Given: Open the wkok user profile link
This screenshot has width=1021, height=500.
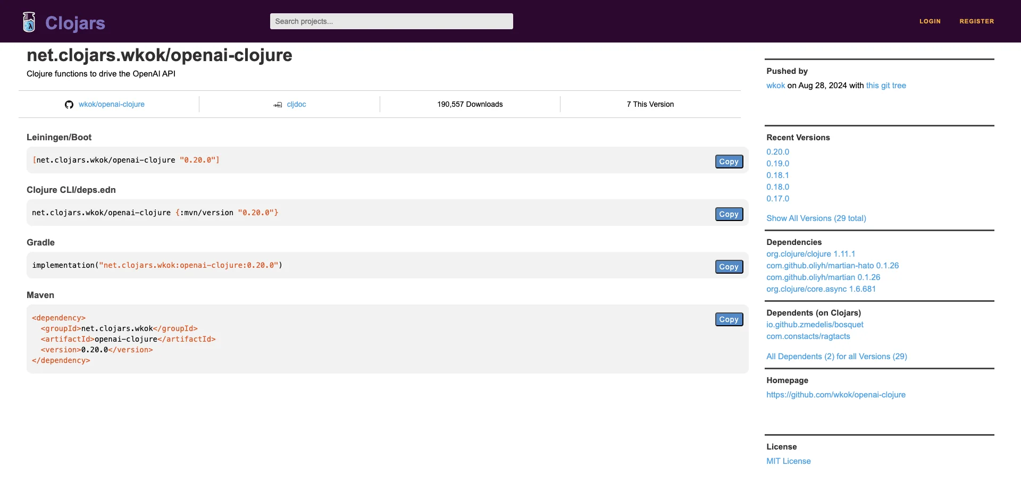Looking at the screenshot, I should tap(775, 86).
